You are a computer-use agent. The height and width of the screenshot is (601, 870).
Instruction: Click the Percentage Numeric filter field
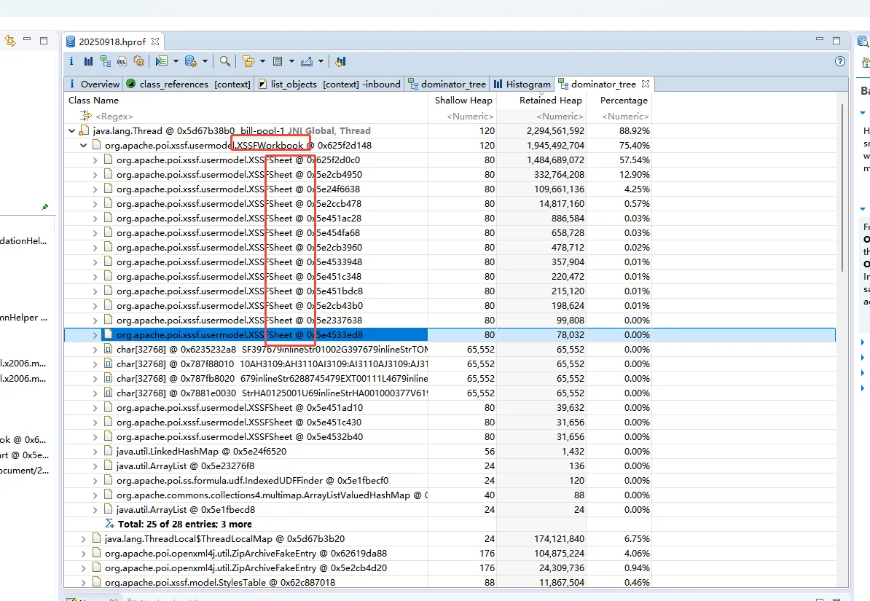[x=619, y=116]
